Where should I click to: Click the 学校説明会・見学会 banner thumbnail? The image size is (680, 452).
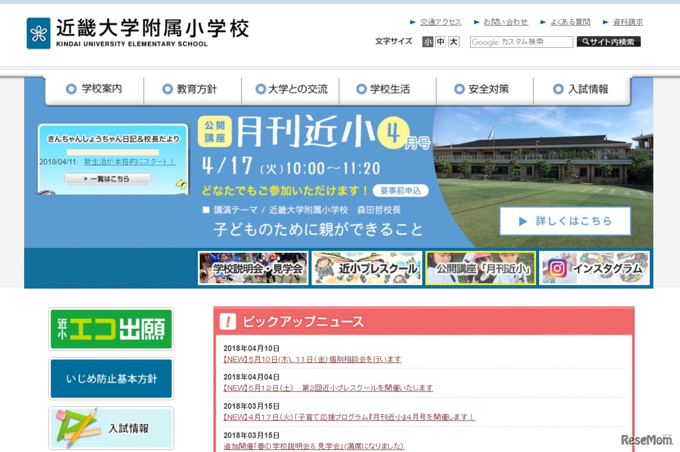point(253,268)
